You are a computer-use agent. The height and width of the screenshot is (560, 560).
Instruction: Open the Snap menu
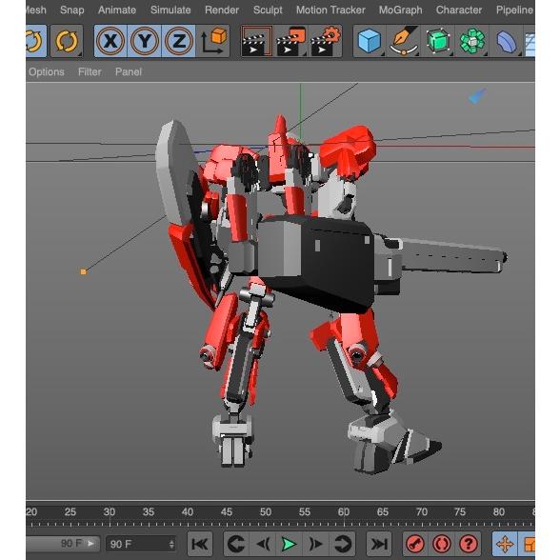pos(71,10)
